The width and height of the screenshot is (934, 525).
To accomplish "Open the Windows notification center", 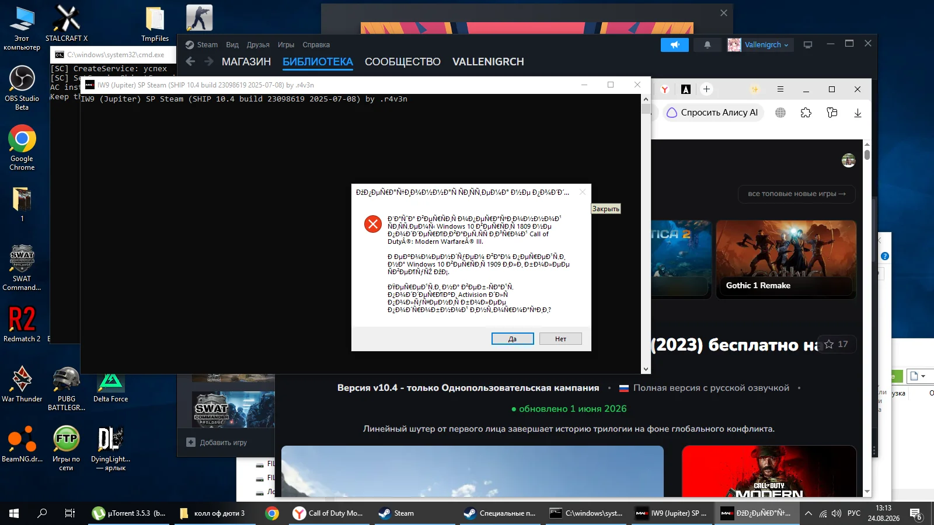I will [915, 513].
